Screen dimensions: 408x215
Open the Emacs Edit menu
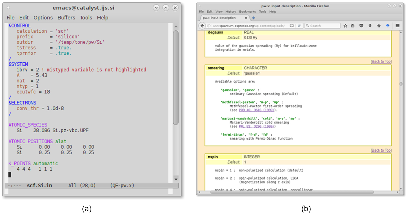pos(24,18)
